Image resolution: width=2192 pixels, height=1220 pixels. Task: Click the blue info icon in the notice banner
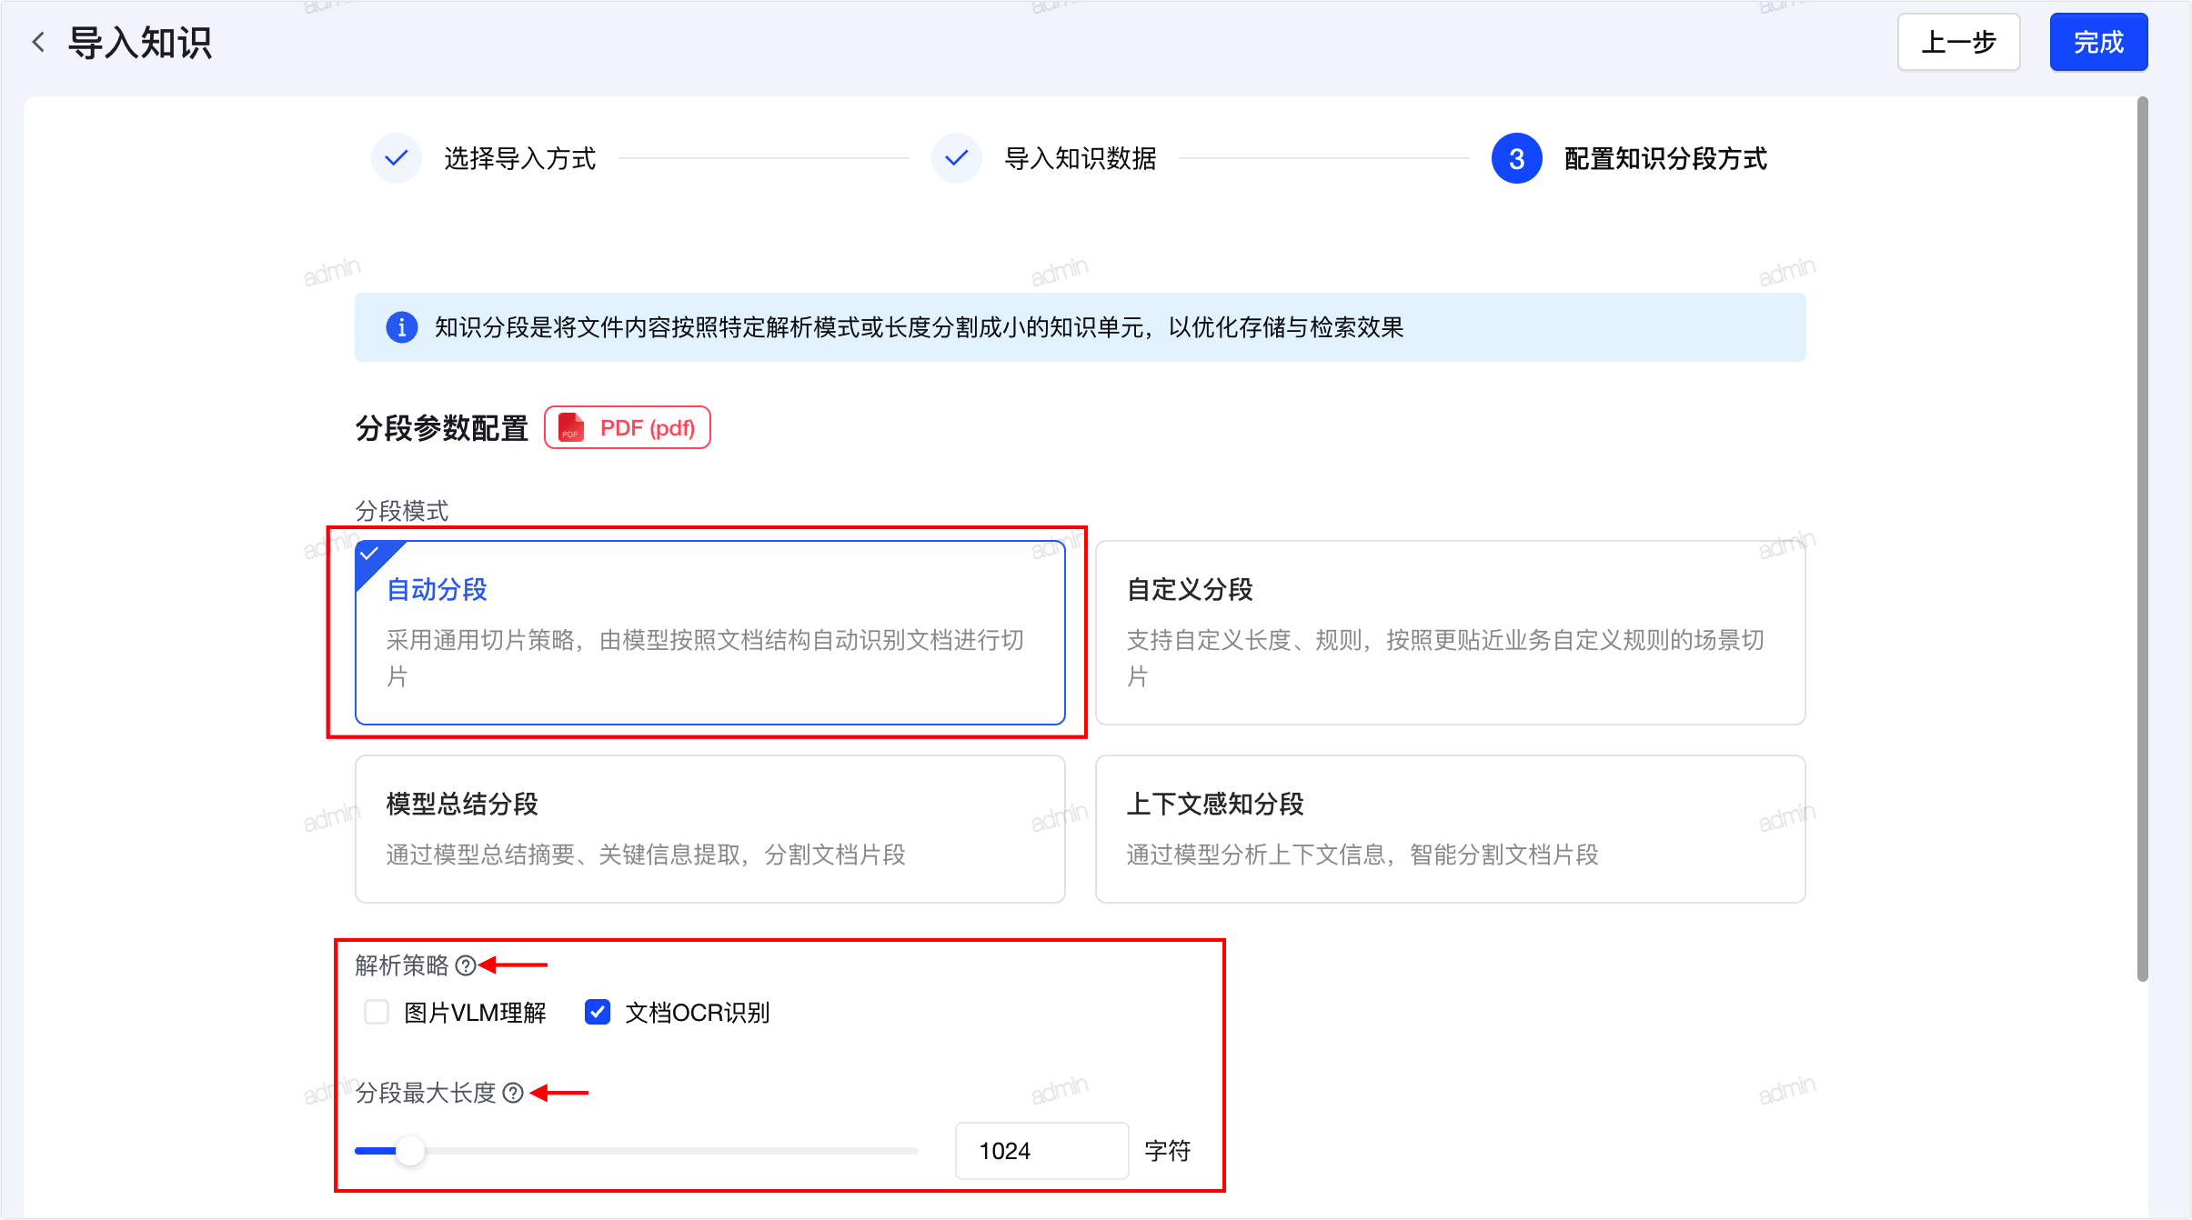[401, 327]
